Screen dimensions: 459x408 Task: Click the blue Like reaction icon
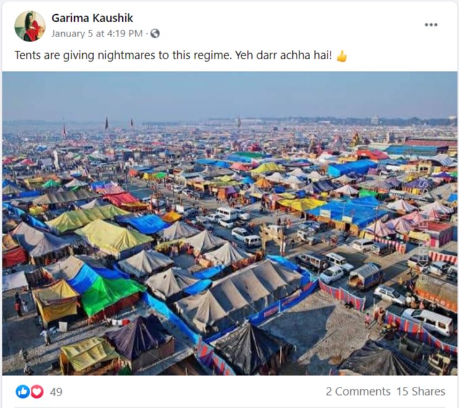22,391
